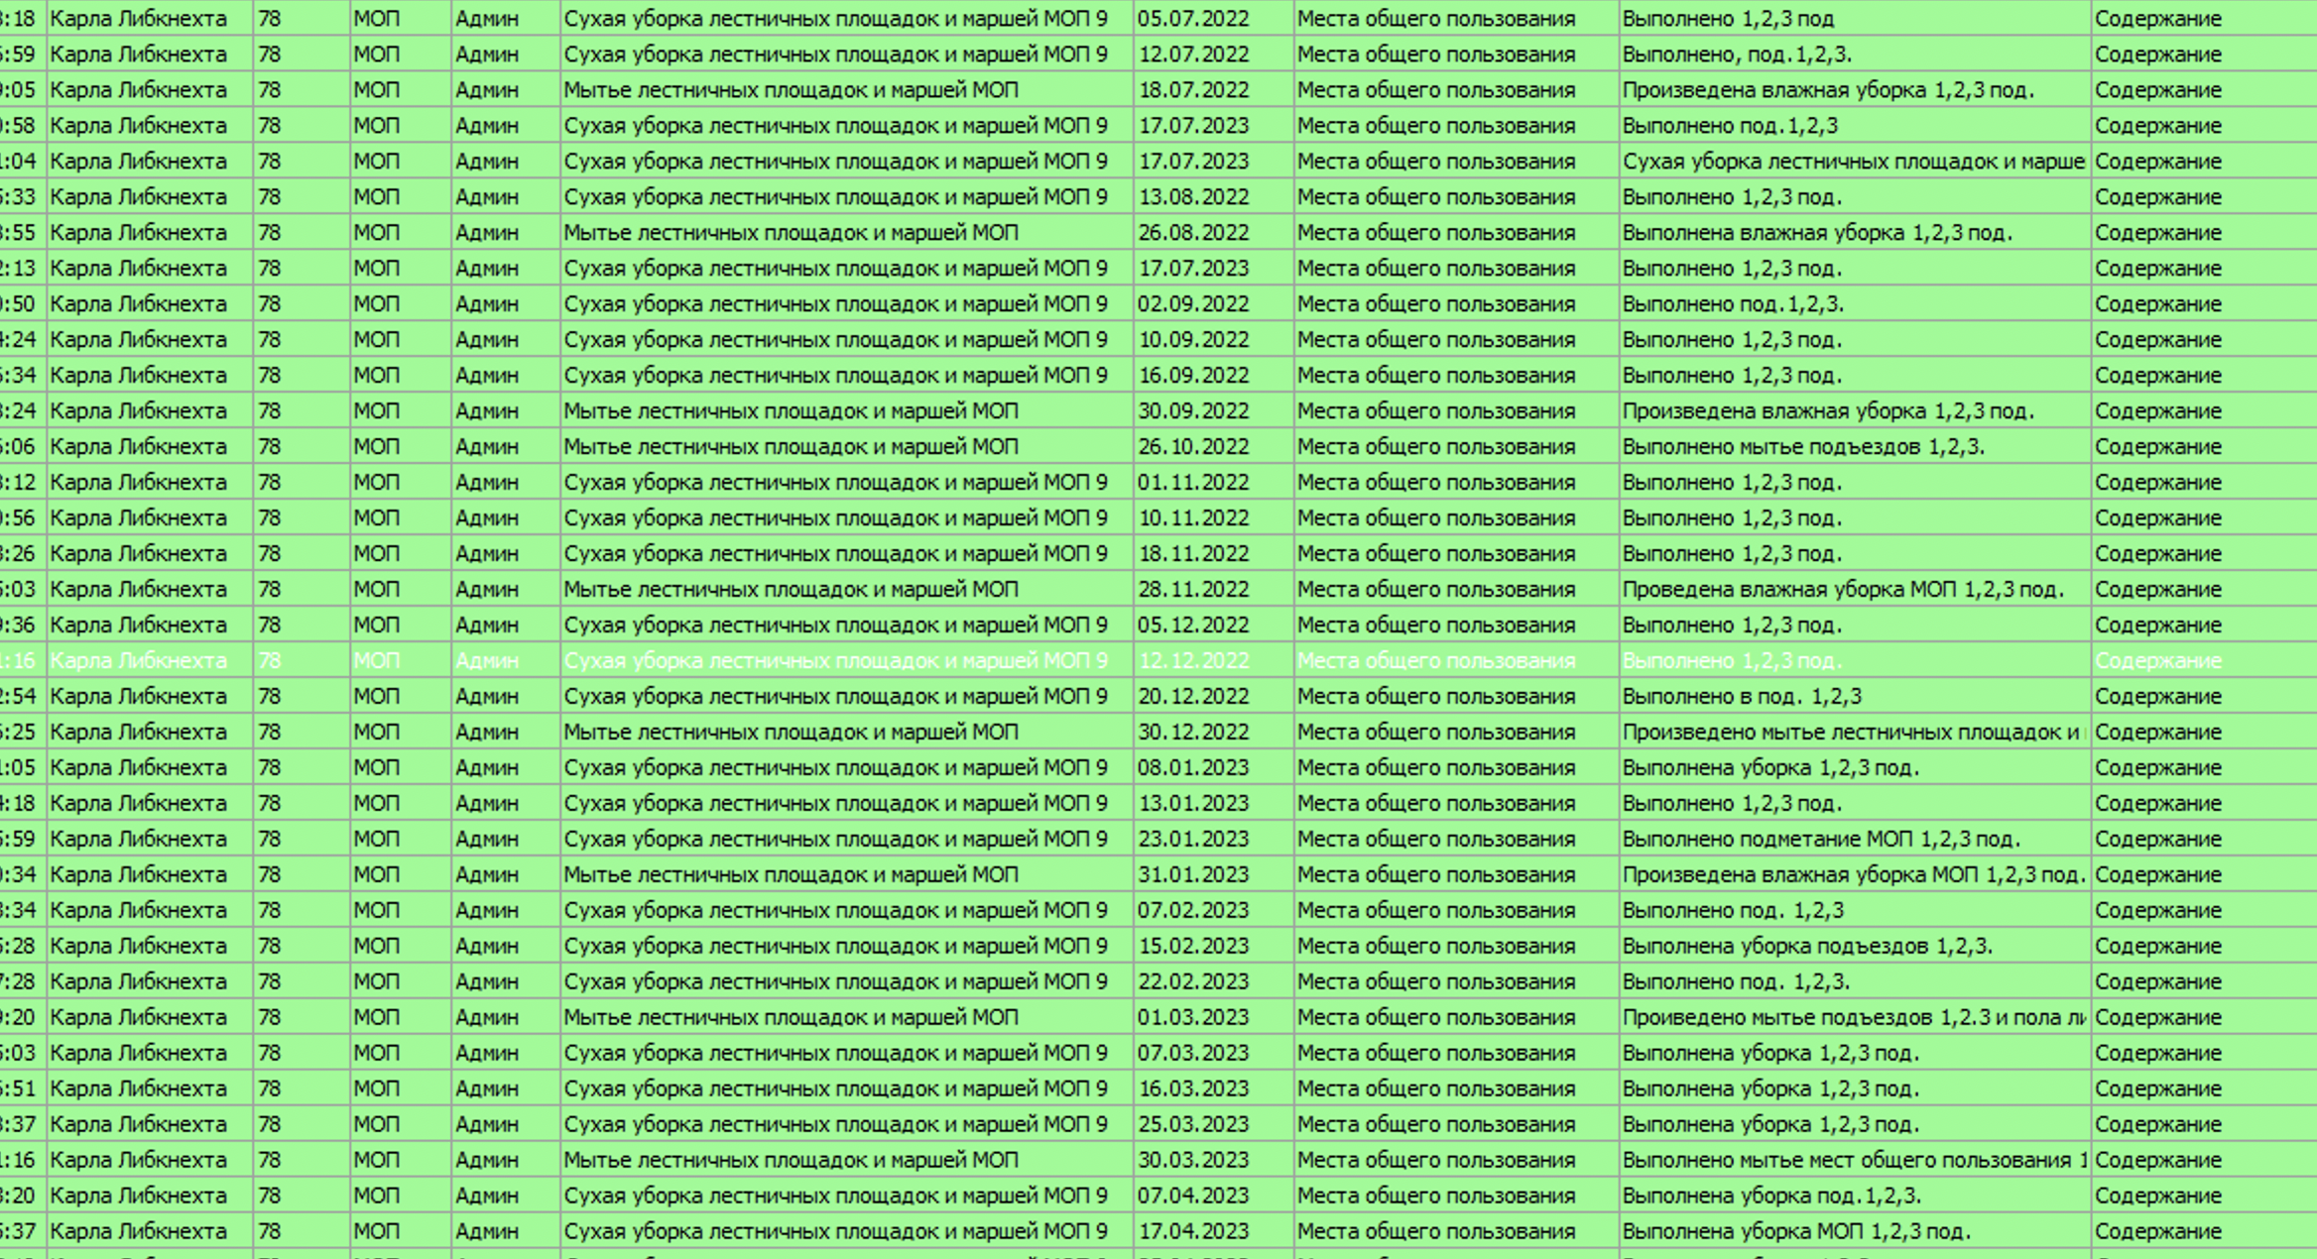Click 'Выполнено в под. 1,2,3' comment cell
Viewport: 2317px width, 1259px height.
point(1741,697)
